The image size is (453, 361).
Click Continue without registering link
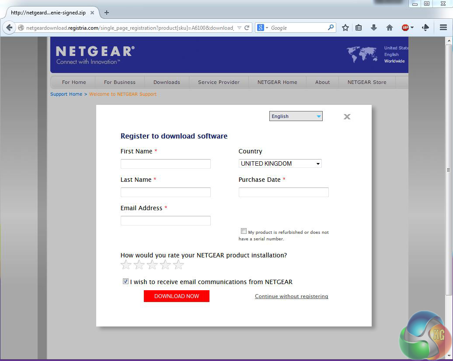[x=292, y=296]
